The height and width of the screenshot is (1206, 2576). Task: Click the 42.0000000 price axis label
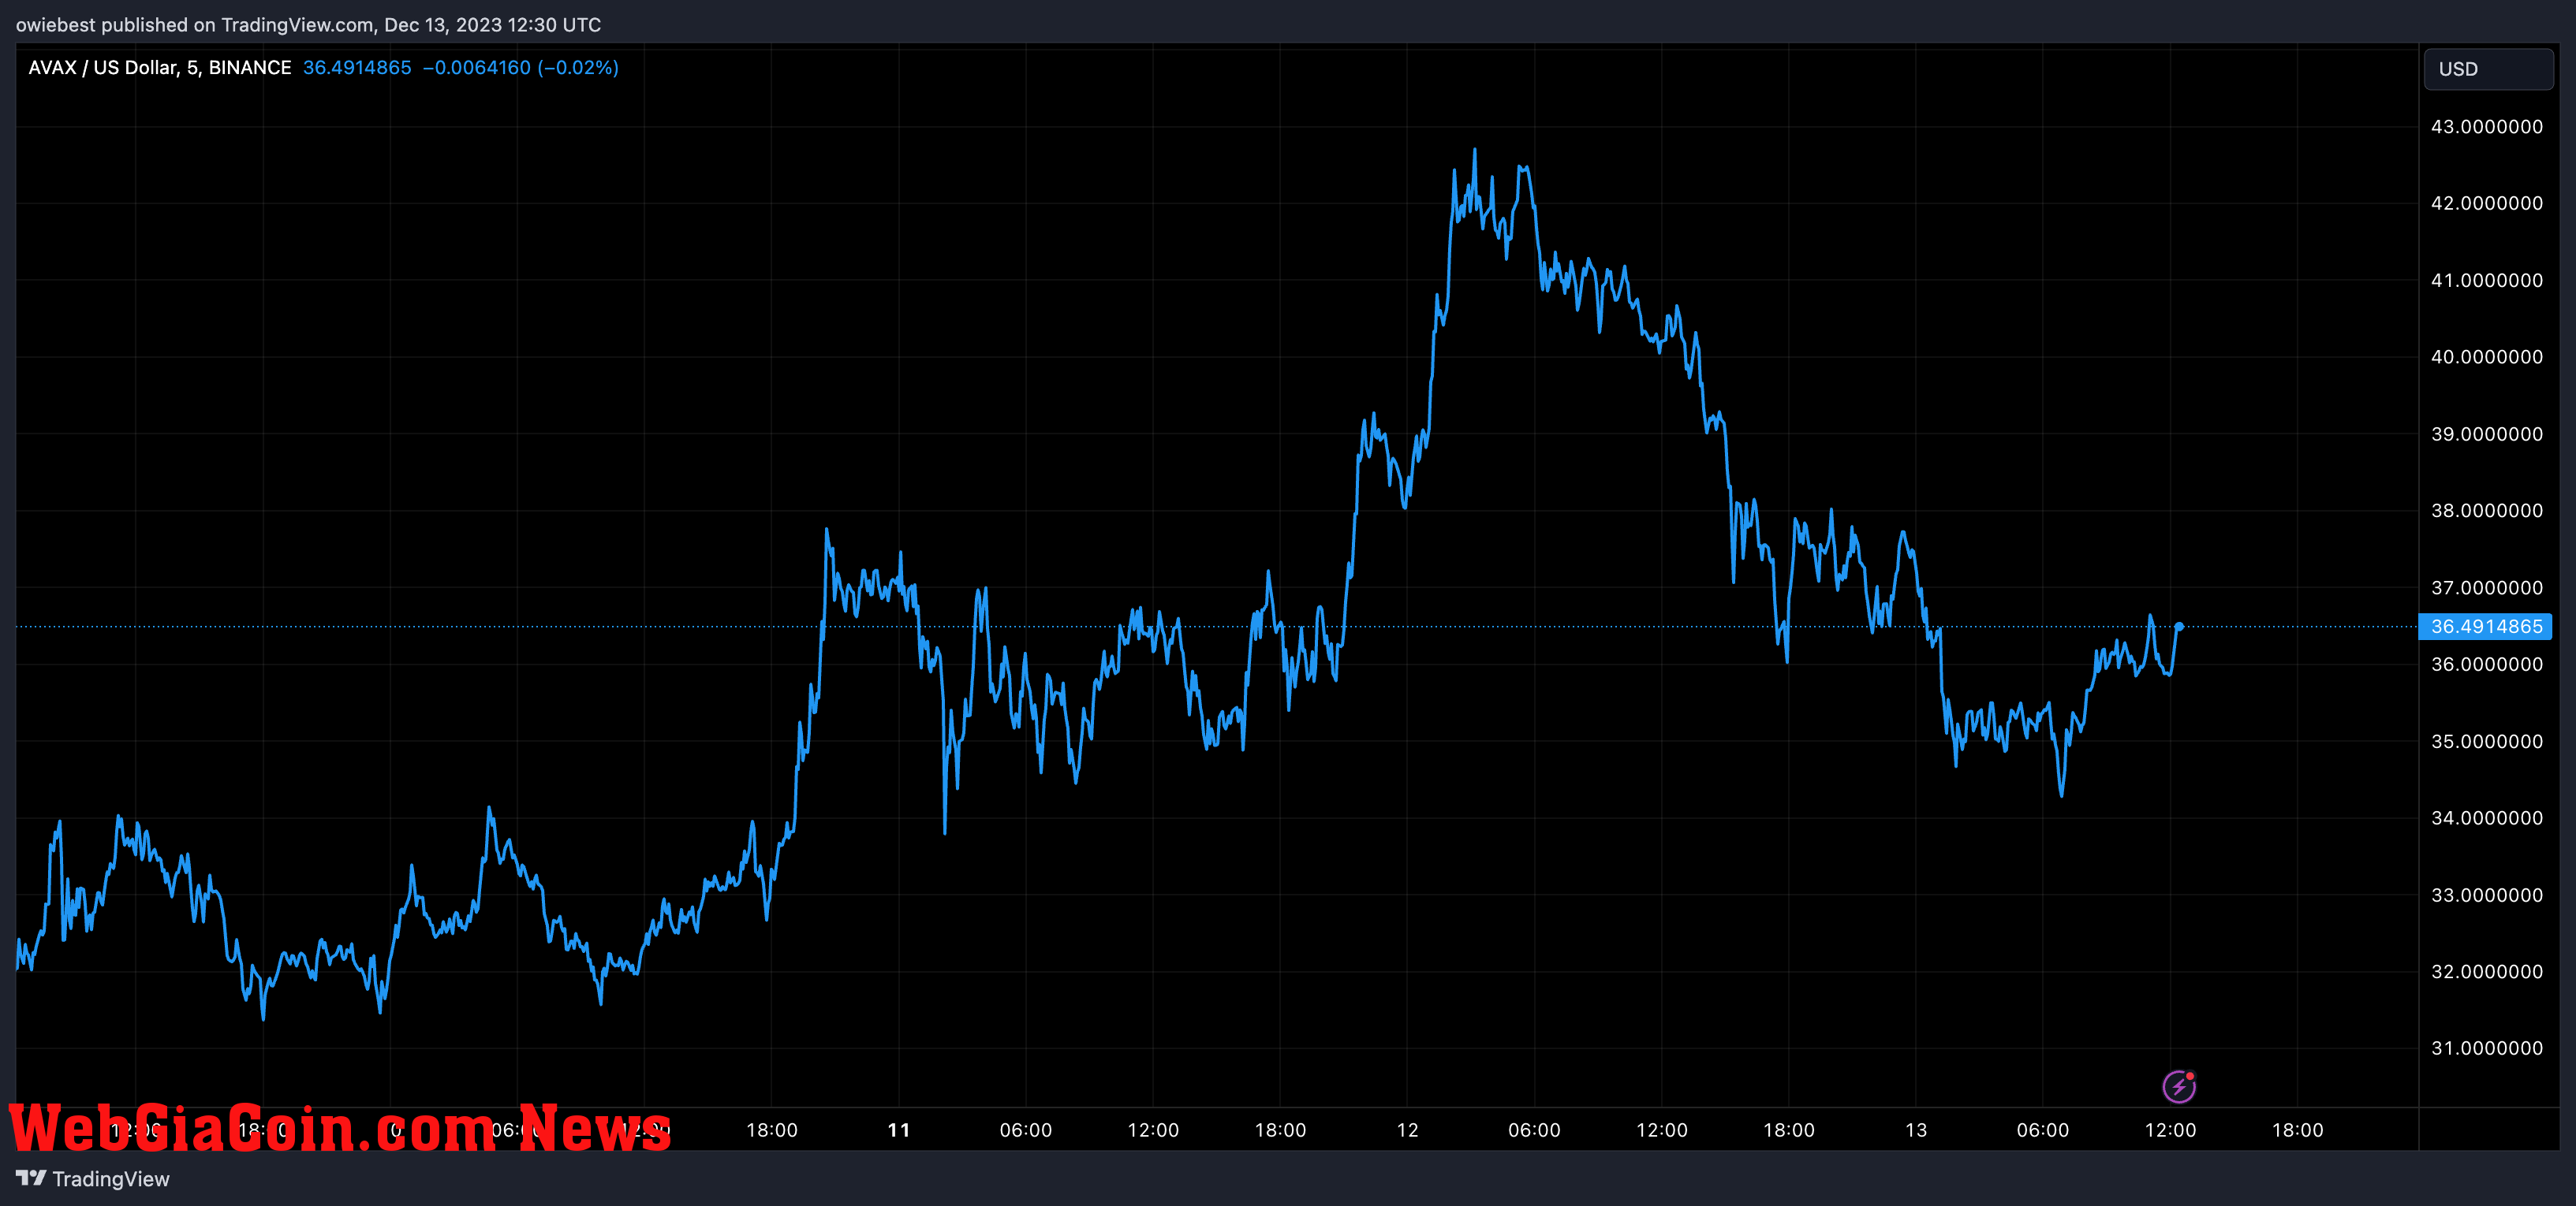2486,204
